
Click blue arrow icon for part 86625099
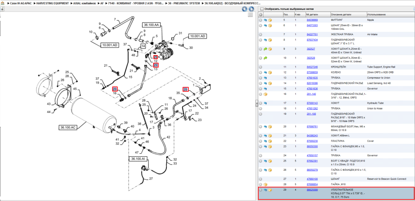[x=266, y=190]
